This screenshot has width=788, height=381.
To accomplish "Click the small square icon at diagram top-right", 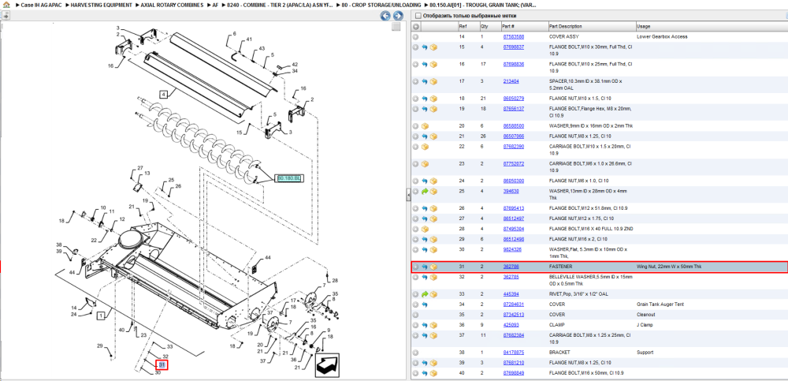I will pos(396,27).
